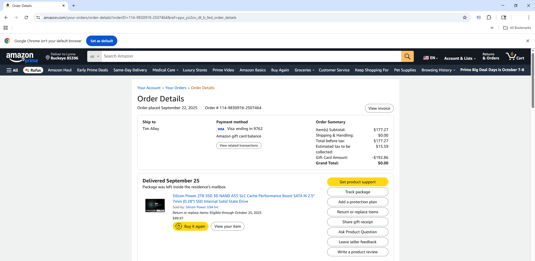
Task: Select Prime Video from nav bar
Action: pyautogui.click(x=223, y=70)
